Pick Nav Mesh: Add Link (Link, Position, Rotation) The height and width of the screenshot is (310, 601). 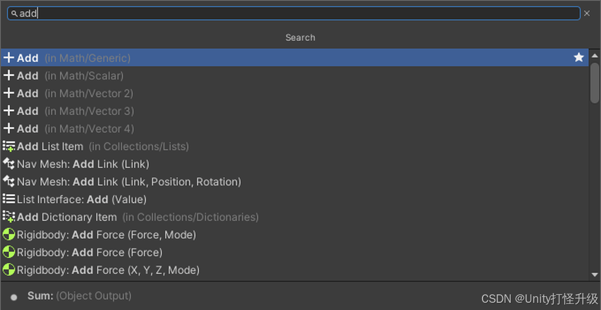129,181
